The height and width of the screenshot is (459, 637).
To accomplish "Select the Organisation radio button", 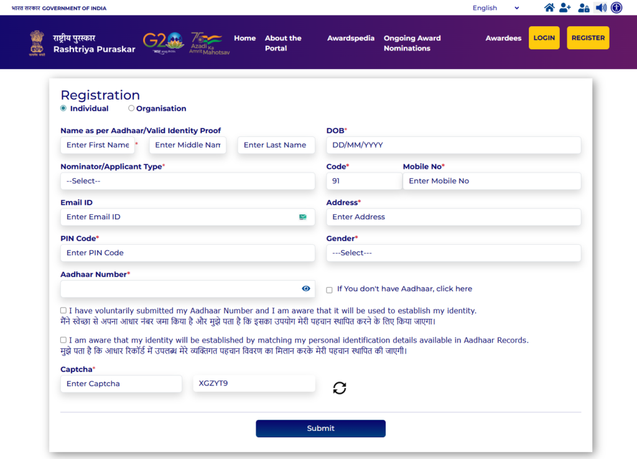I will point(131,108).
